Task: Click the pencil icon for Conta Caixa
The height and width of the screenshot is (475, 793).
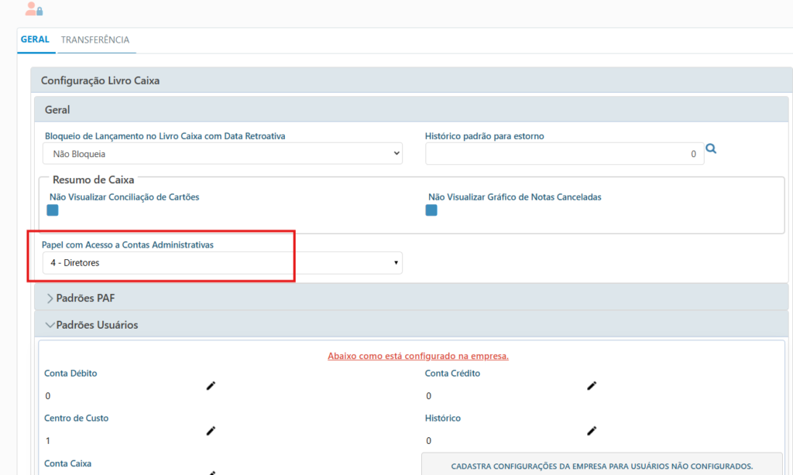Action: tap(211, 472)
